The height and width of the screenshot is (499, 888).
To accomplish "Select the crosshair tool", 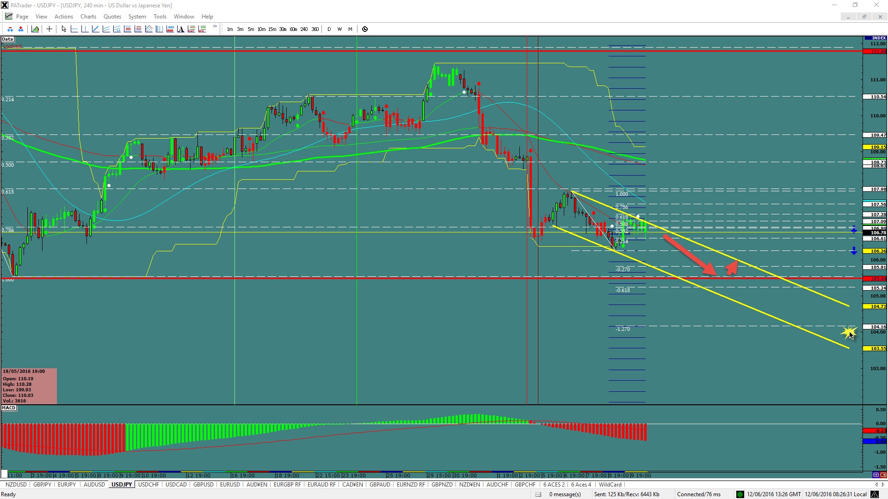I will [49, 29].
